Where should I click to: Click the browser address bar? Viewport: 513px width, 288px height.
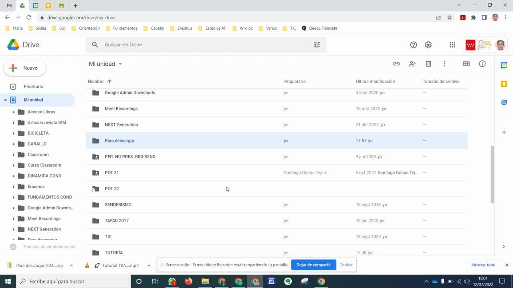coord(236,18)
